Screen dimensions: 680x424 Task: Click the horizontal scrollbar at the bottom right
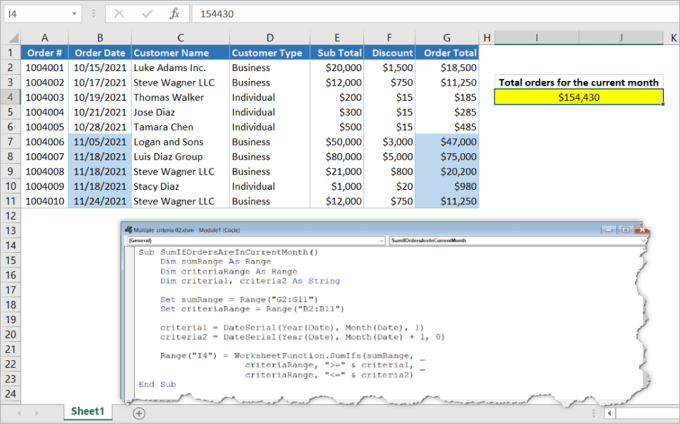(643, 412)
